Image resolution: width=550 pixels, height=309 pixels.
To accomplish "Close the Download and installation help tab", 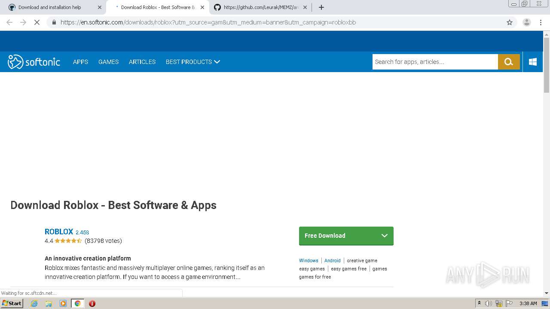I will [x=100, y=7].
